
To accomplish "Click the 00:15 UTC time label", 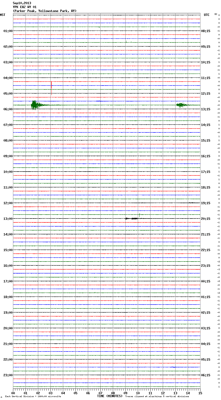I will [206, 281].
